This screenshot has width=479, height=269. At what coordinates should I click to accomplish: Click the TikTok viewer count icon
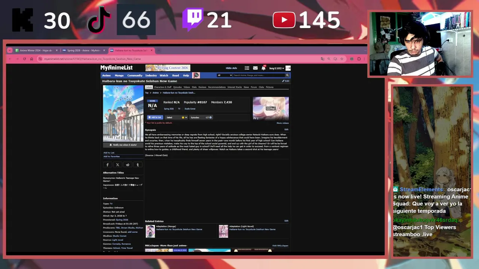[x=99, y=19]
